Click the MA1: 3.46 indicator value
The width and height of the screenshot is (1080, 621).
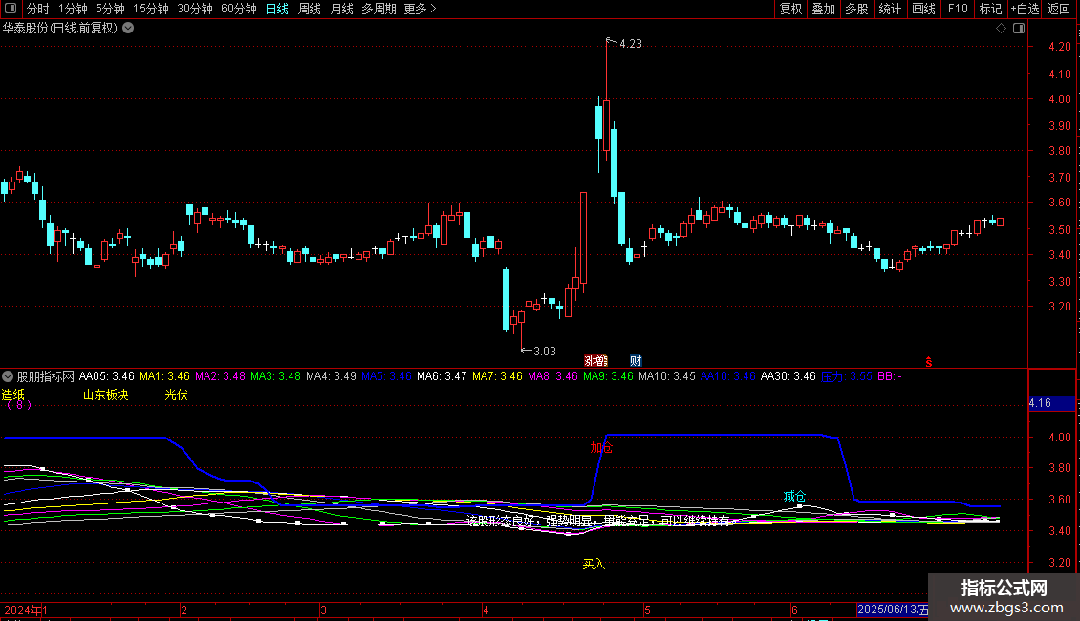(x=164, y=376)
